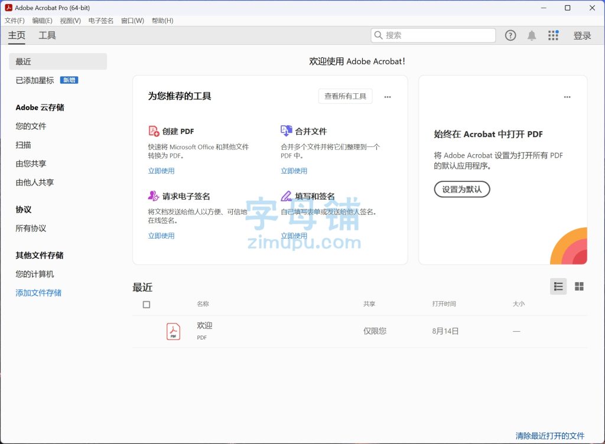Open the 电子签名 menu
605x444 pixels.
[x=100, y=21]
